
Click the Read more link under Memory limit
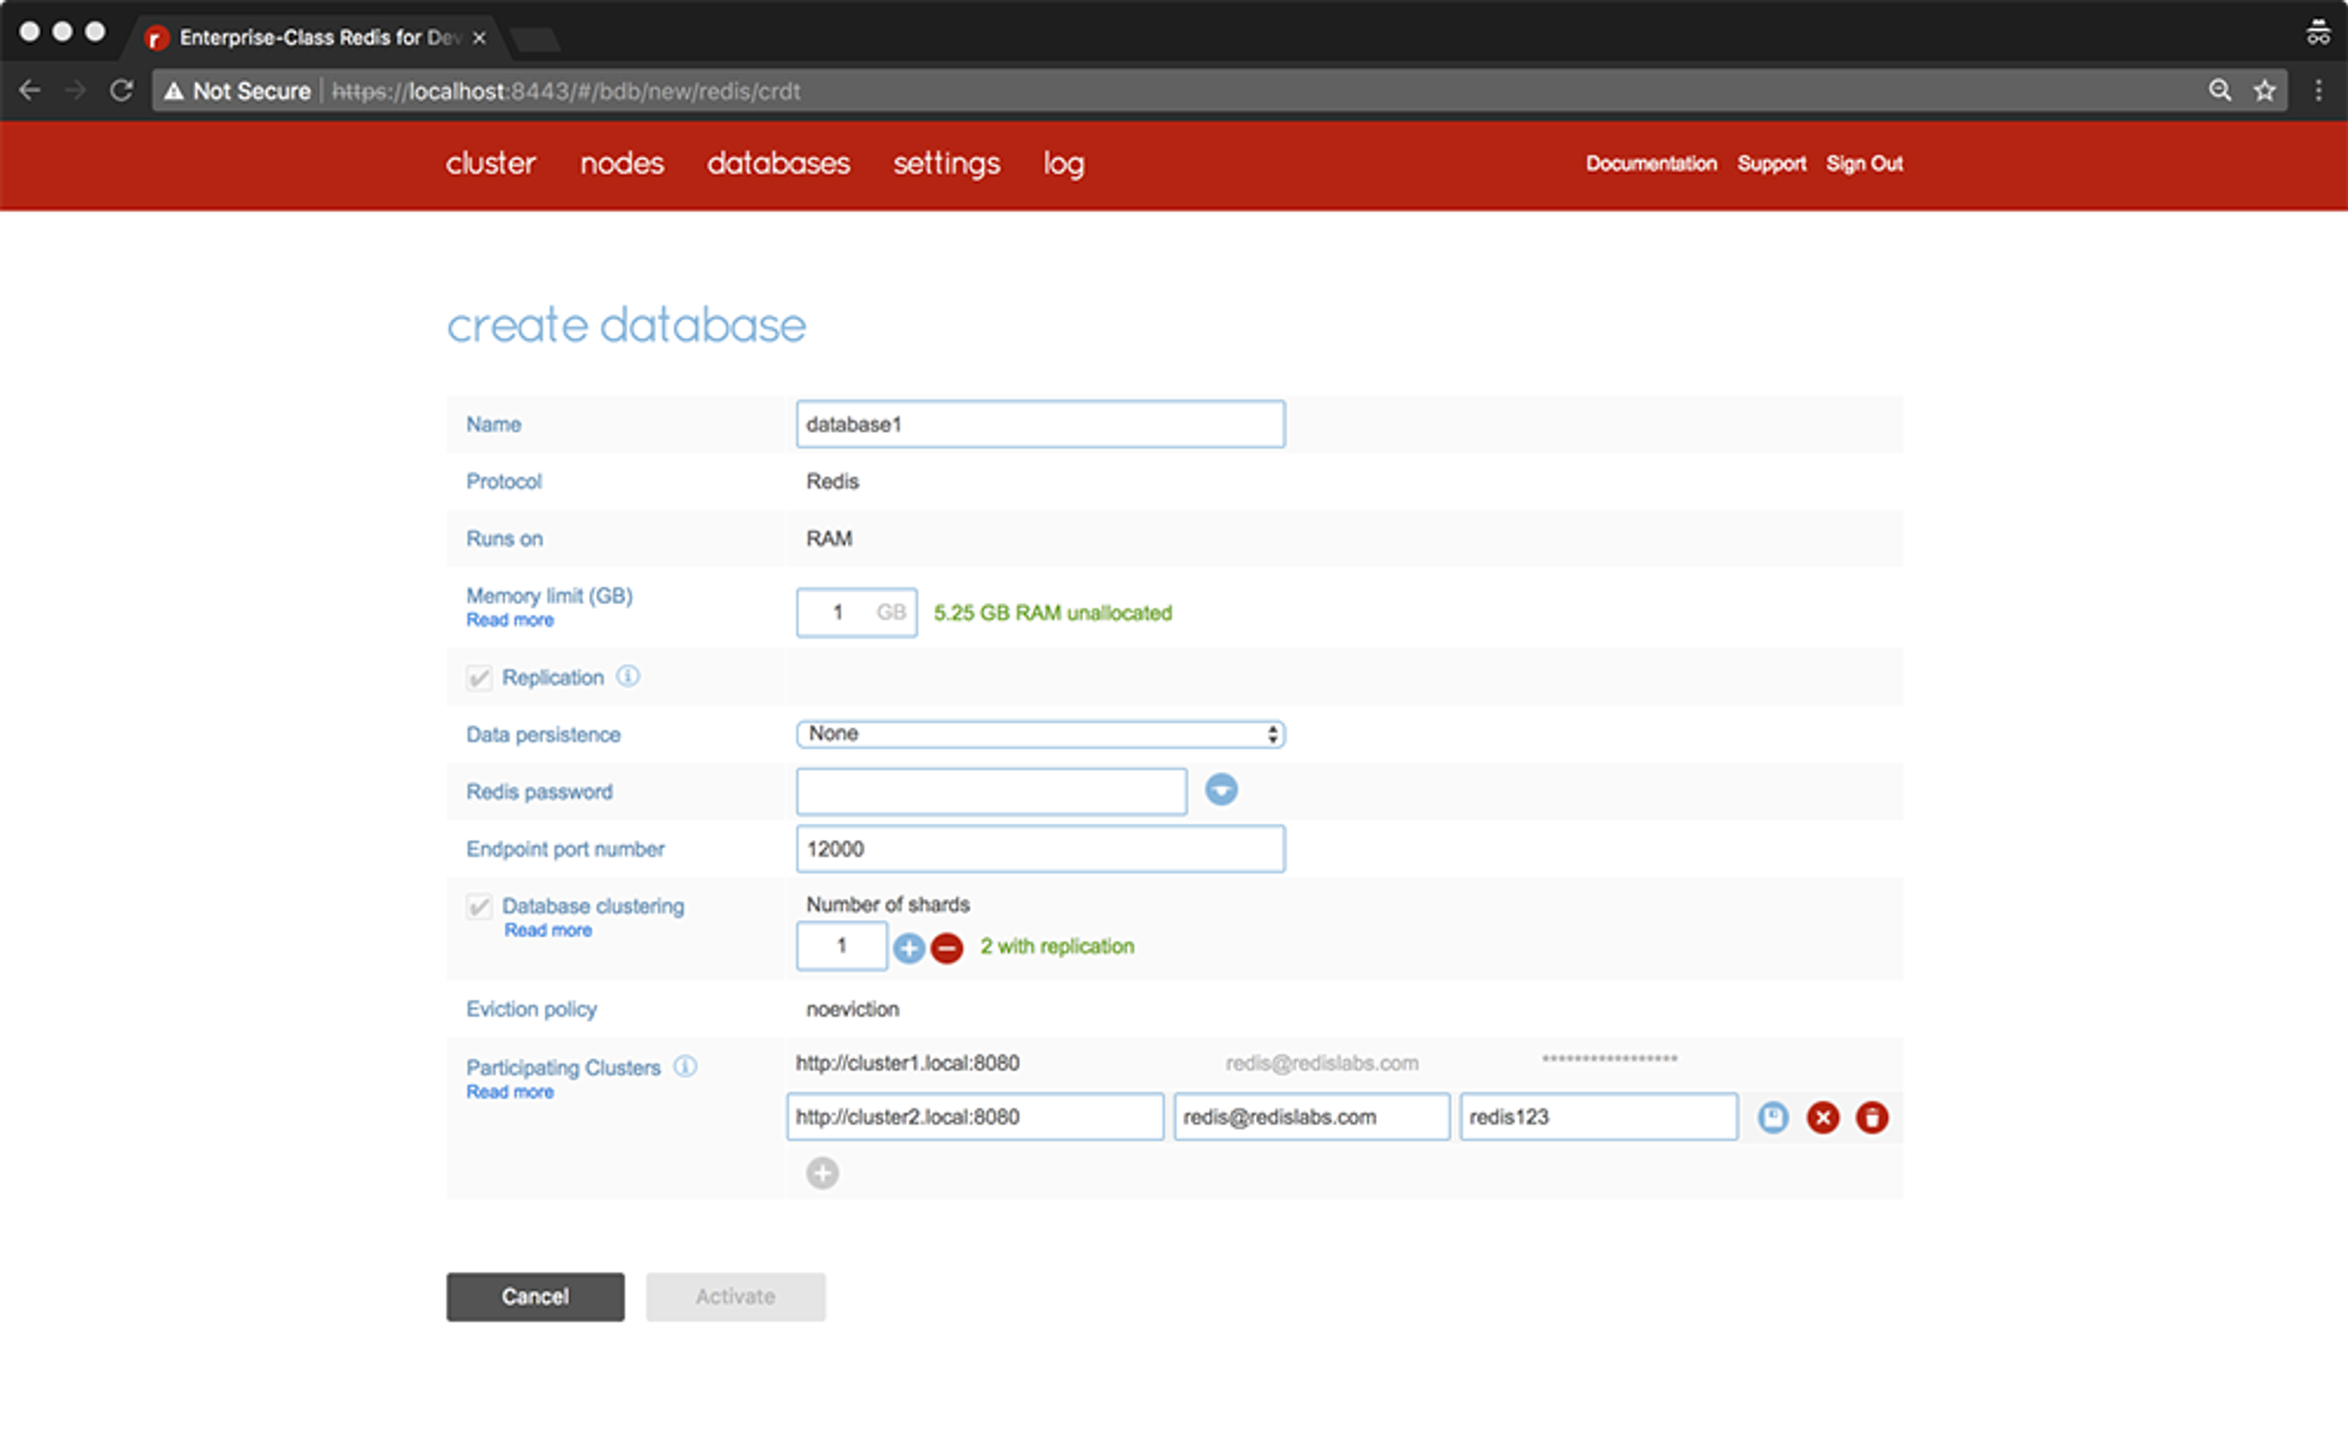[x=510, y=620]
